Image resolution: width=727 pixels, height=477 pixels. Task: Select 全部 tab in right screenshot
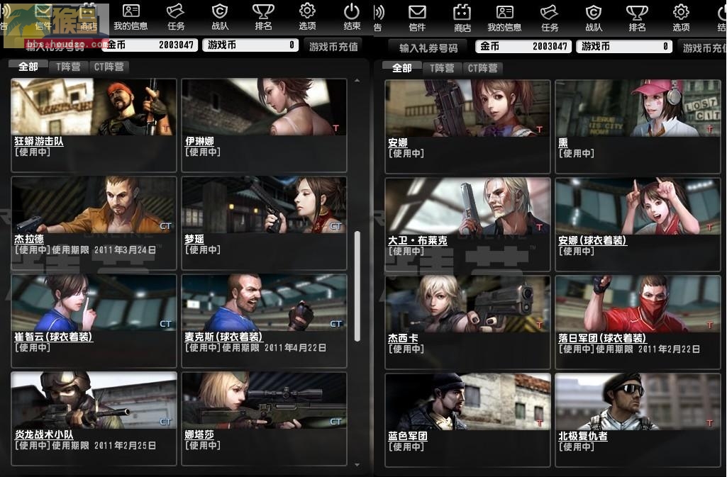[x=401, y=68]
